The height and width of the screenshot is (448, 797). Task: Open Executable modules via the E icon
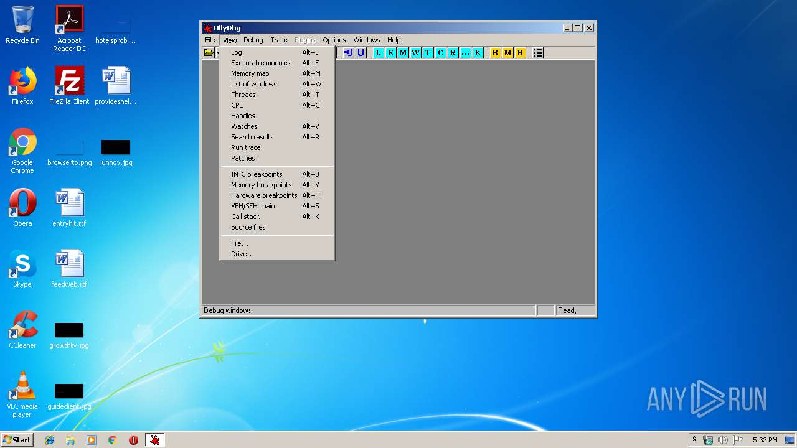pos(390,53)
